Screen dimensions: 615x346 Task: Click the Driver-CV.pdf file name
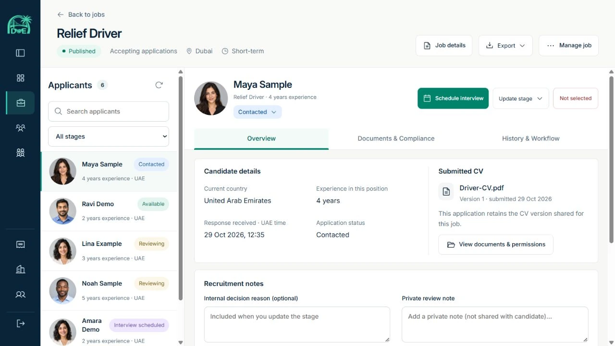pos(481,188)
